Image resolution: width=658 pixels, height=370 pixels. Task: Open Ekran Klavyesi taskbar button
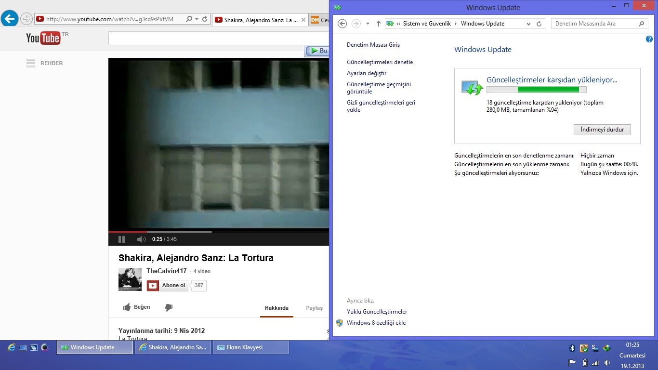point(251,347)
